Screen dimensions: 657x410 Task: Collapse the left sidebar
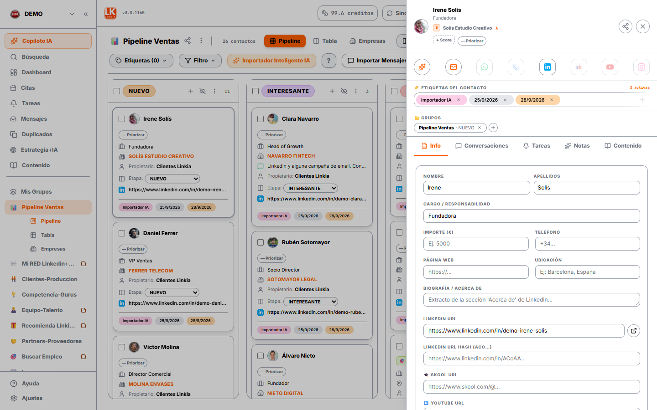pyautogui.click(x=86, y=14)
